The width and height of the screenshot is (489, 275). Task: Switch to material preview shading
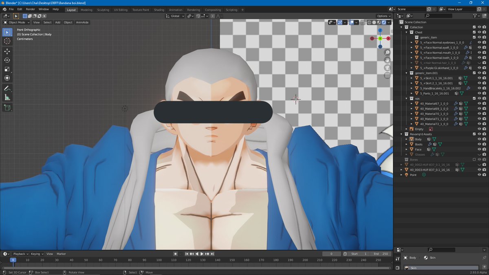tap(379, 22)
